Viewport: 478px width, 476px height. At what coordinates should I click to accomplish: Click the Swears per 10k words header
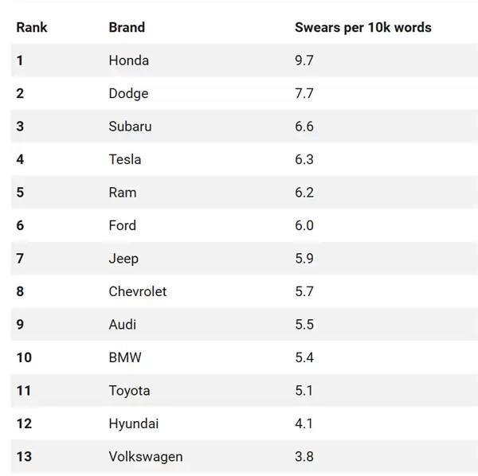(363, 27)
